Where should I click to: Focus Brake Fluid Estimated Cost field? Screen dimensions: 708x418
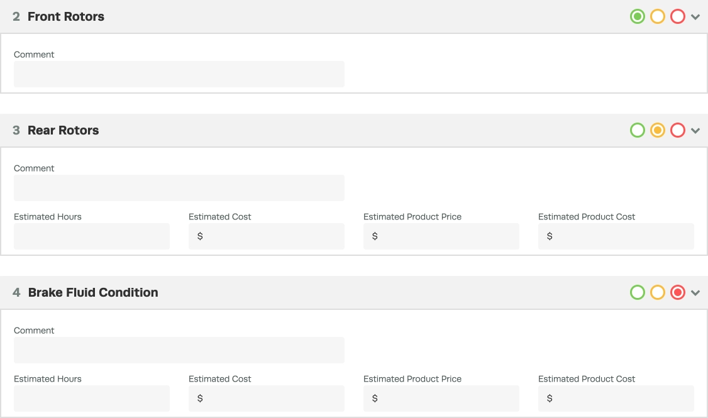[x=267, y=398]
